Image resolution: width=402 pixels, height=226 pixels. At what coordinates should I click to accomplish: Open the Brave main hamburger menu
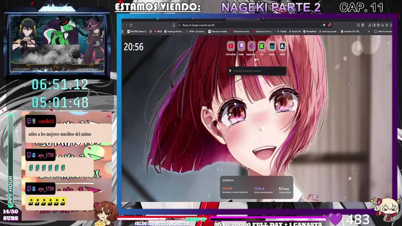[x=391, y=25]
